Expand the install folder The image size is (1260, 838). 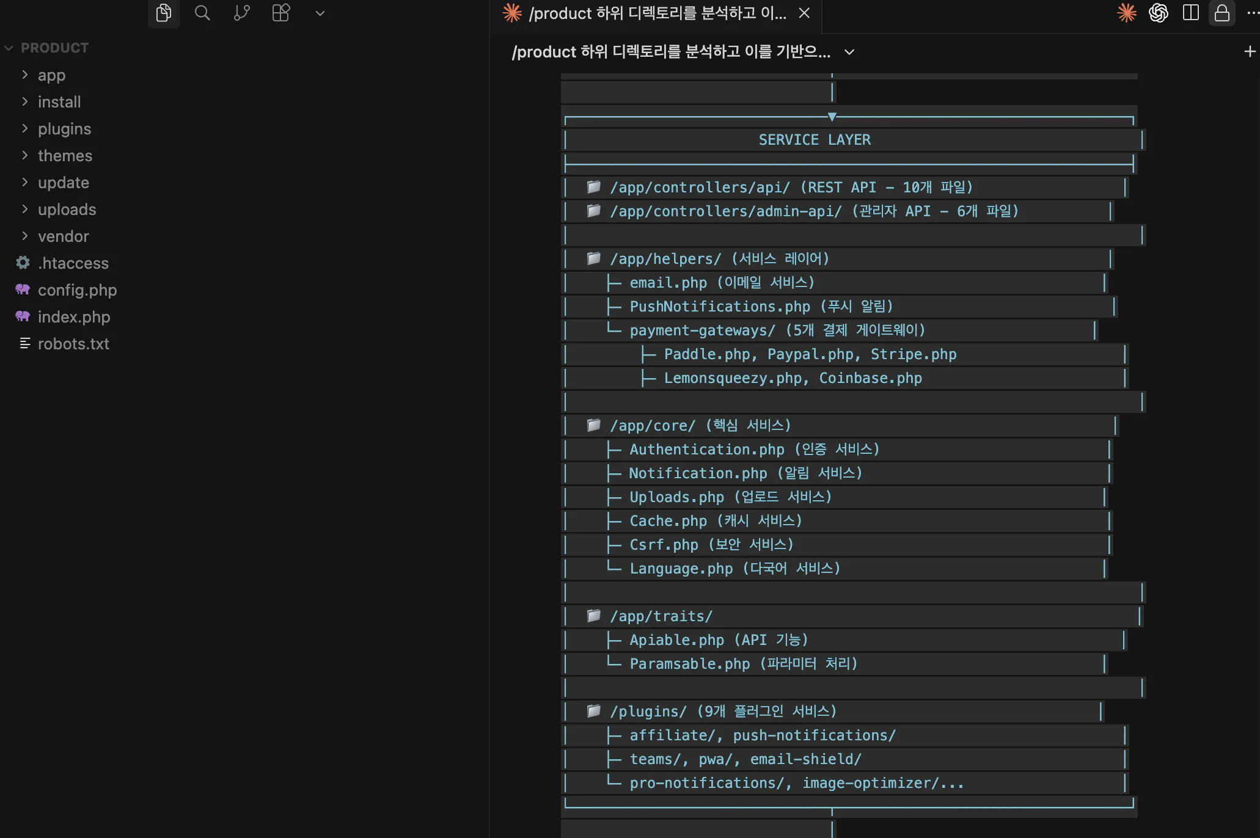[x=59, y=102]
